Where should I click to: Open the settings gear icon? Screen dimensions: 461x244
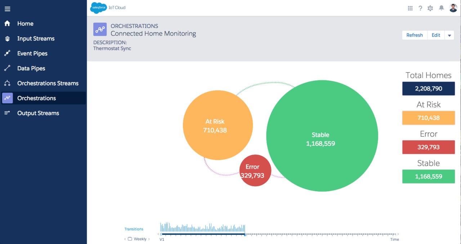tap(430, 8)
